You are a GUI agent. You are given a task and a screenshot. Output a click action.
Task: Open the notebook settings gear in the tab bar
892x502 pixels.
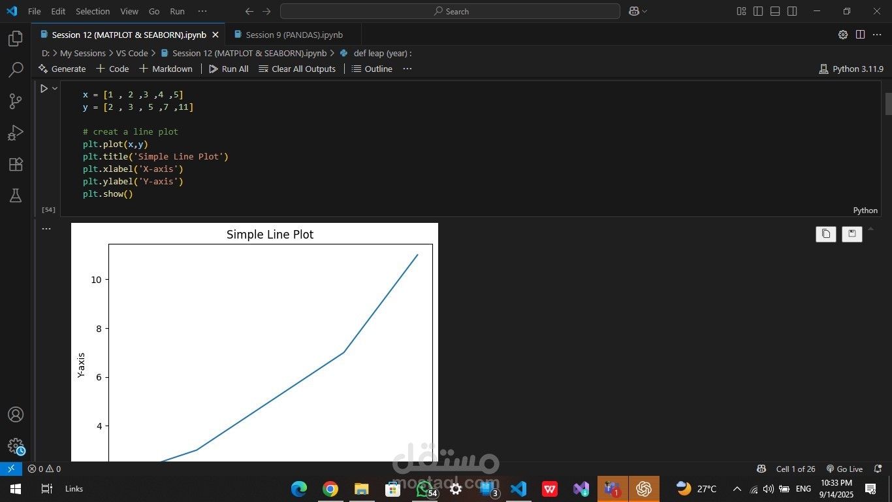(843, 35)
